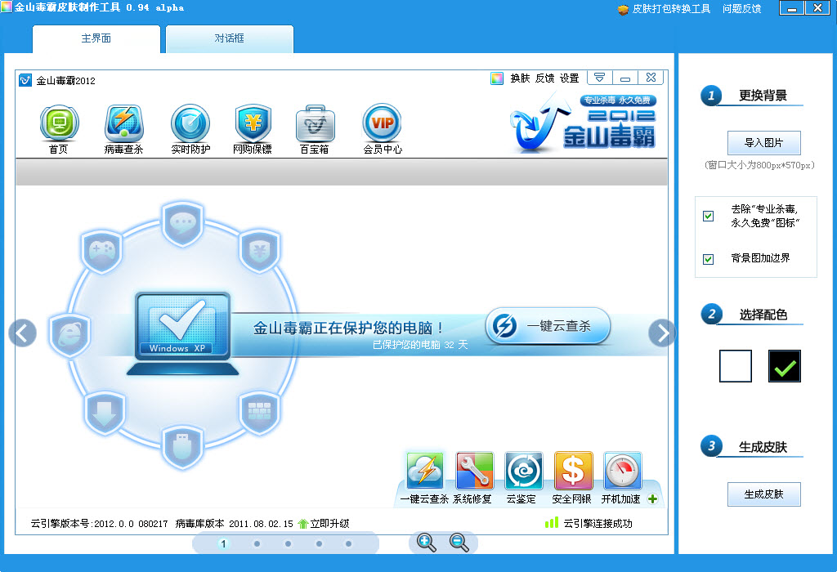Select page indicator 1

tap(223, 543)
